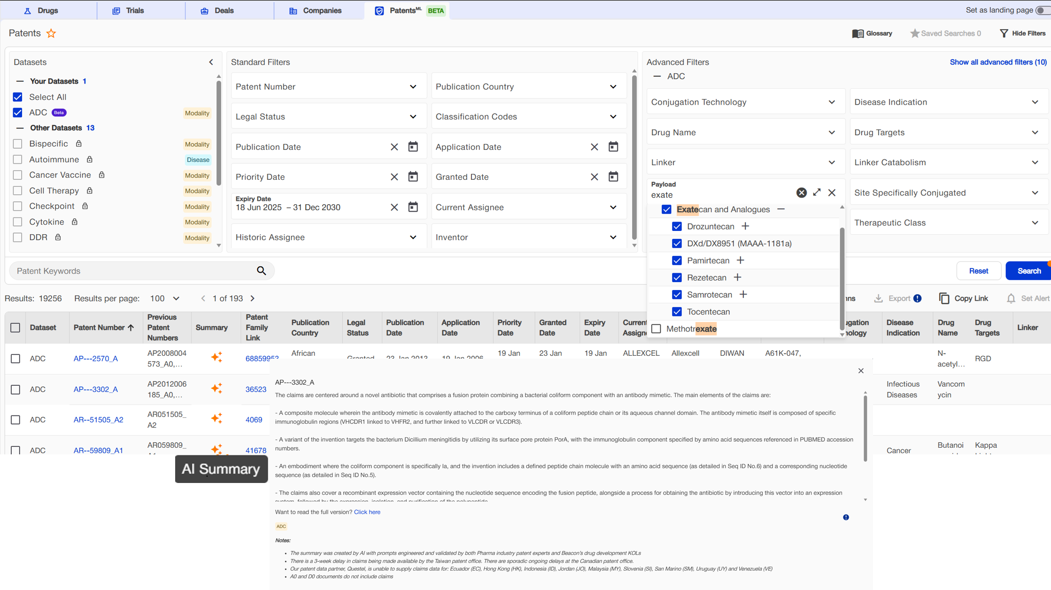Open calendar picker for Publication Date
Screen dimensions: 1051x590
coord(413,147)
